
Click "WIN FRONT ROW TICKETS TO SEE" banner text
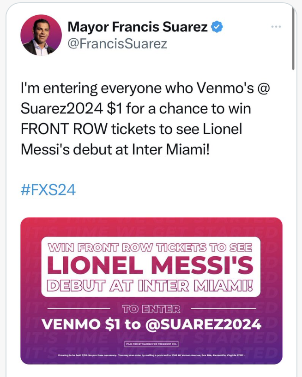(150, 247)
